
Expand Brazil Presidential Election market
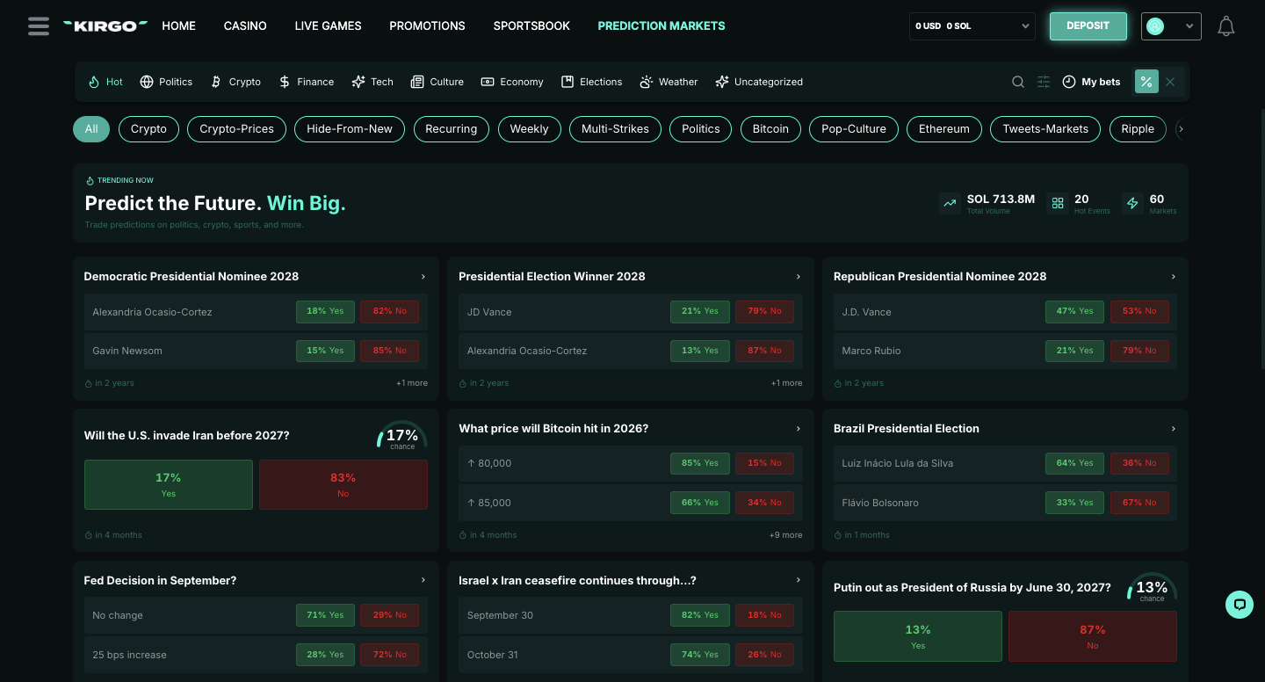(1174, 428)
